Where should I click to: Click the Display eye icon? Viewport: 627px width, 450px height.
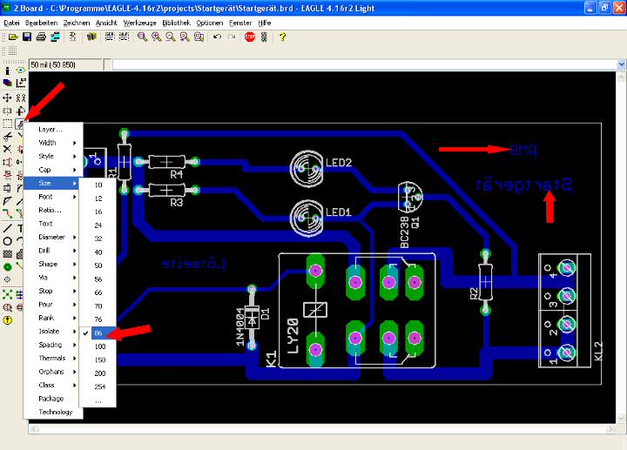[x=19, y=71]
